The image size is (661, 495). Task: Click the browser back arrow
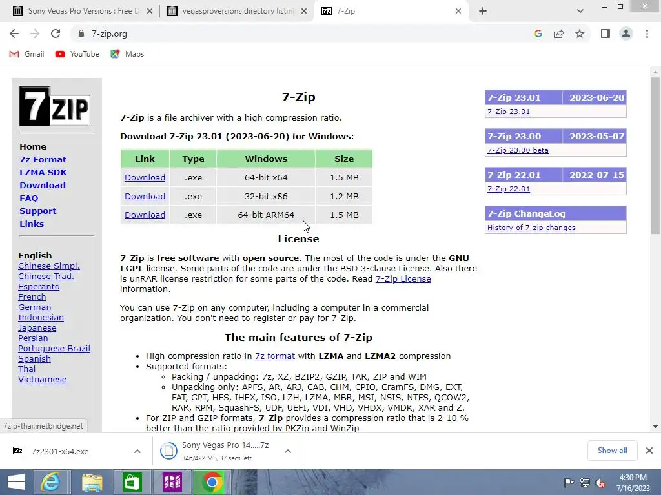pyautogui.click(x=14, y=34)
